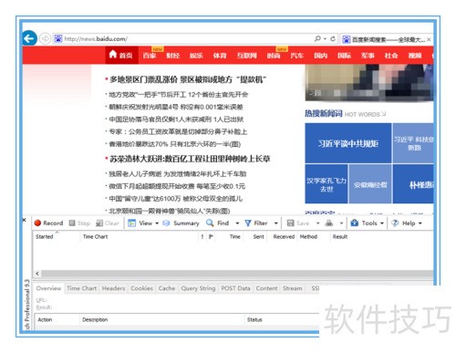This screenshot has height=353, width=456.
Task: Open the 社会 nav item
Action: pos(391,56)
